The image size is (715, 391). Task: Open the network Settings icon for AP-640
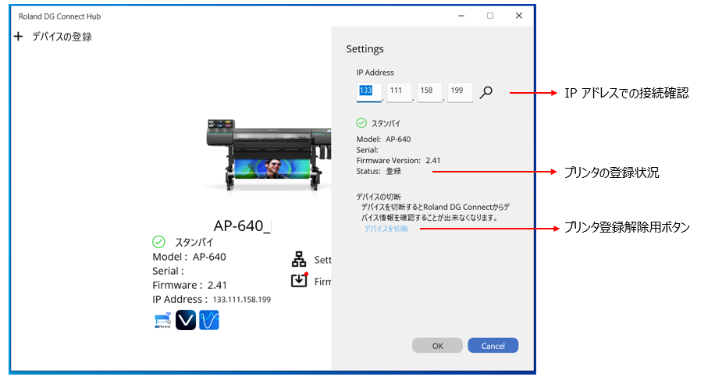(299, 259)
